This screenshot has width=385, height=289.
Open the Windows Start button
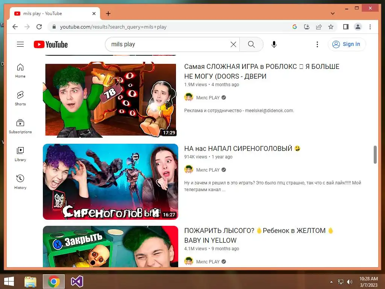coord(9,281)
